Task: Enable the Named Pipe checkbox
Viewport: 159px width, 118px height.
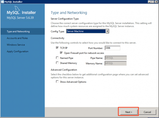Action: [x=57, y=58]
